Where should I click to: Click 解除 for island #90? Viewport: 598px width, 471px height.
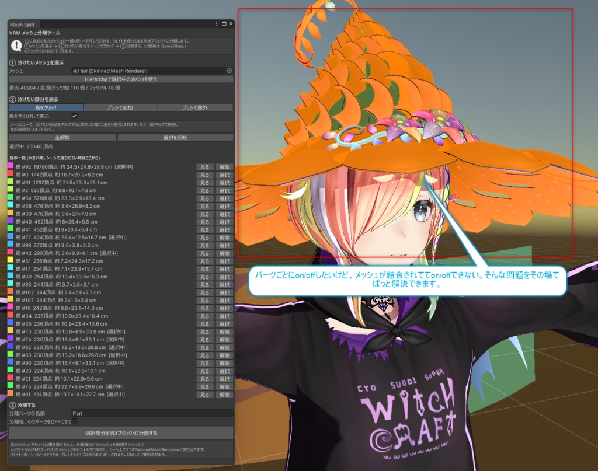coord(224,363)
